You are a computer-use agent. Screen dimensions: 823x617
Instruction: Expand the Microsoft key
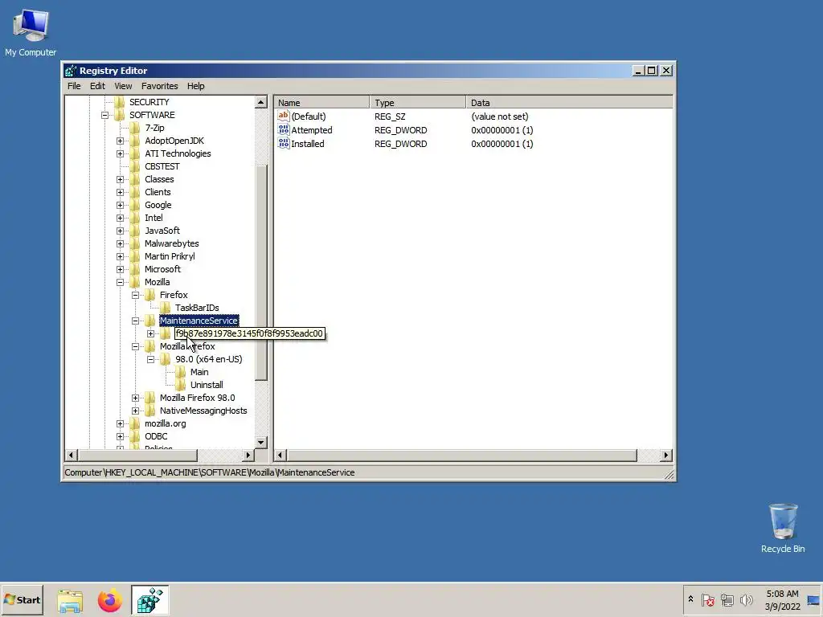[x=121, y=269]
